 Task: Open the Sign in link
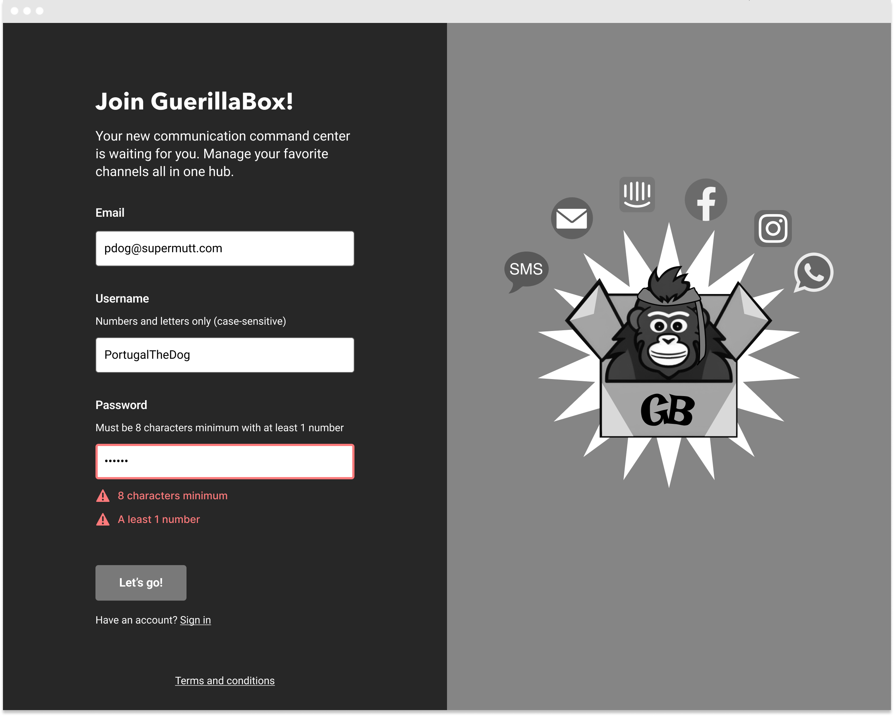tap(195, 620)
